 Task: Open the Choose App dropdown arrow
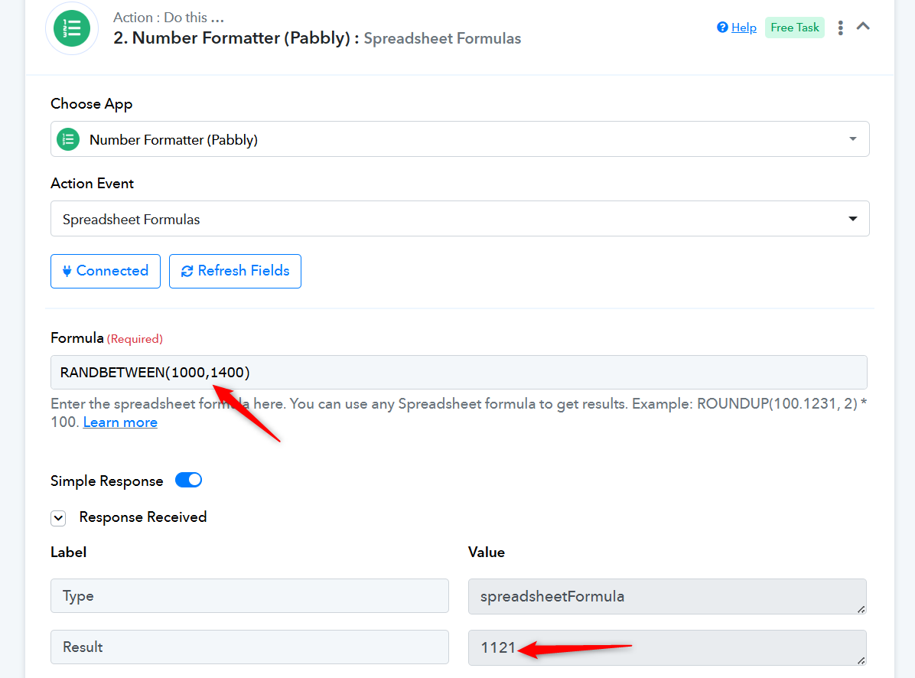point(852,139)
